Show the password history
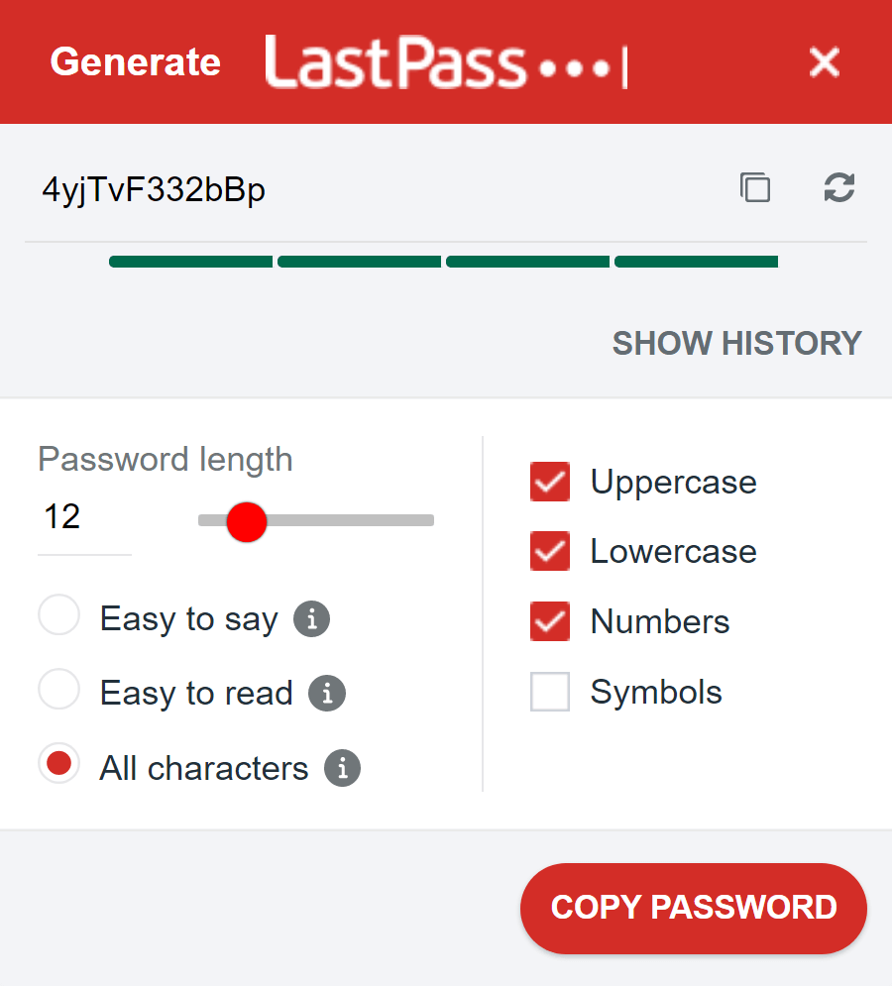The image size is (892, 986). point(736,343)
